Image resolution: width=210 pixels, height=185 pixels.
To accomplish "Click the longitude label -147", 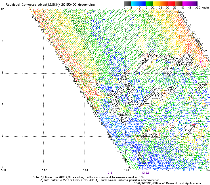I will 43,170.
